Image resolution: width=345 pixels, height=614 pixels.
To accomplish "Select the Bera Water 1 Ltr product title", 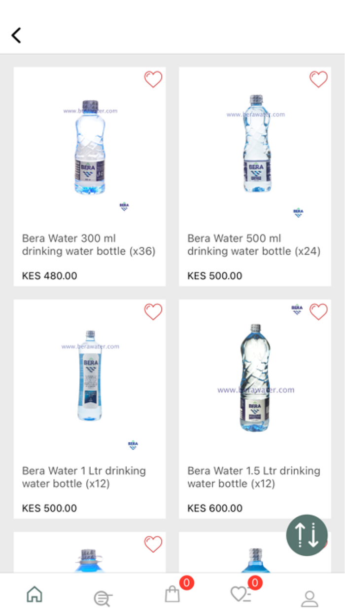I will [x=84, y=477].
